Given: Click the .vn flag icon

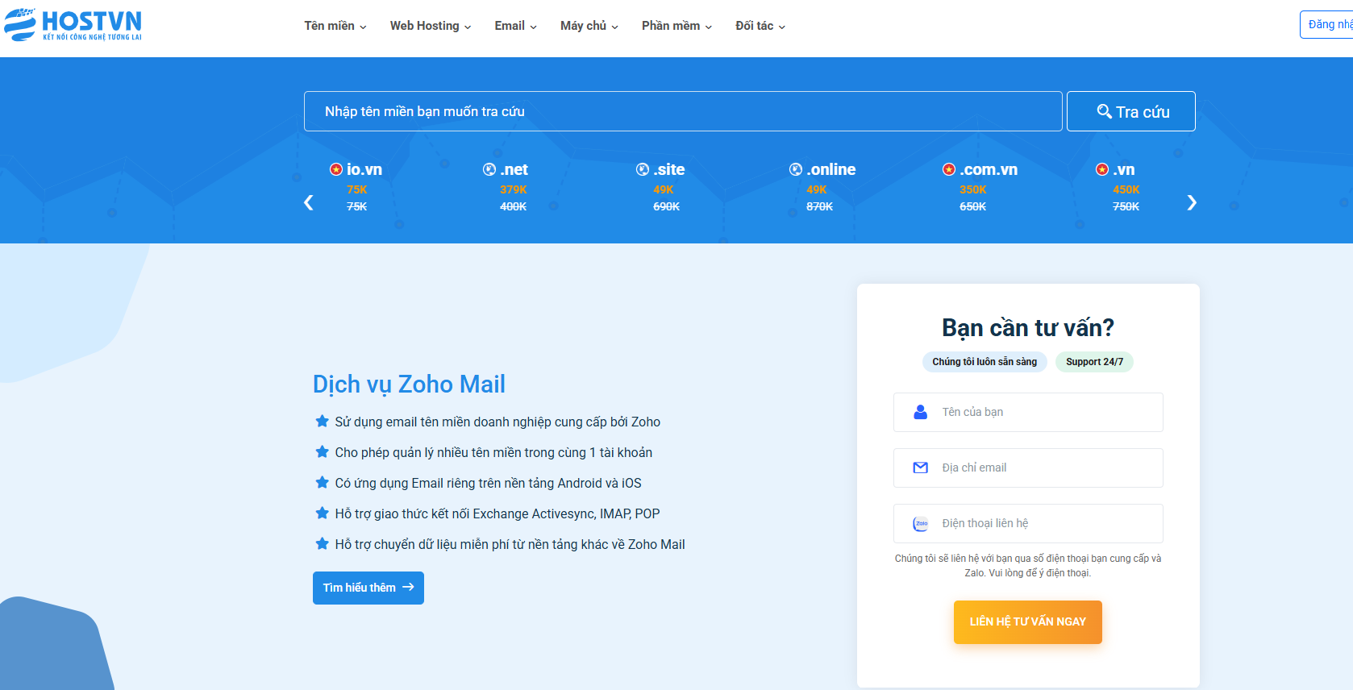Looking at the screenshot, I should pos(1102,169).
